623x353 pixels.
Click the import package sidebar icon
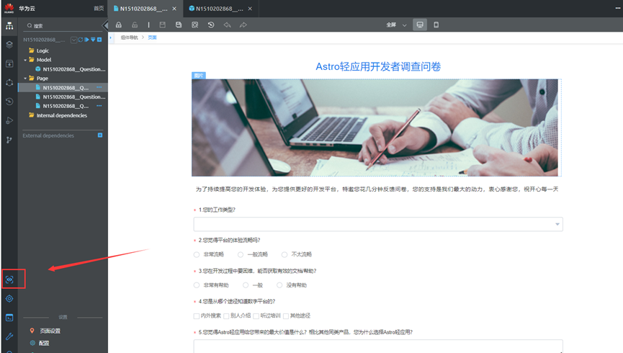tap(9, 63)
